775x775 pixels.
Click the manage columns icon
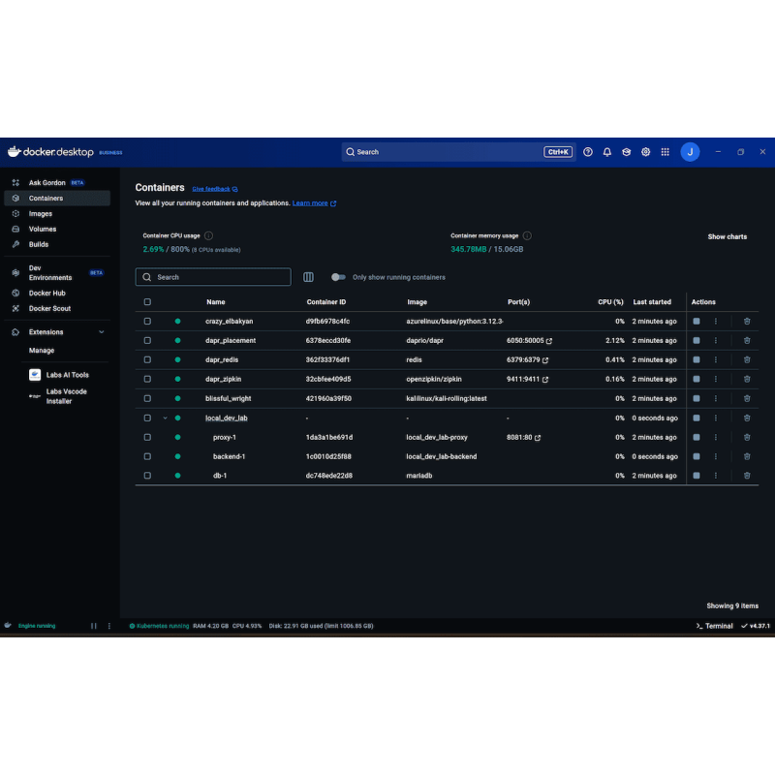[x=308, y=277]
